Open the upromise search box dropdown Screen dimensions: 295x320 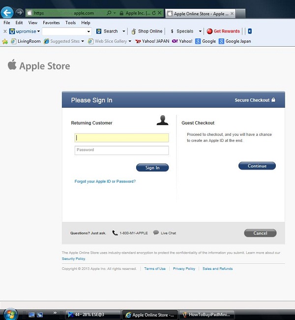(x=88, y=32)
